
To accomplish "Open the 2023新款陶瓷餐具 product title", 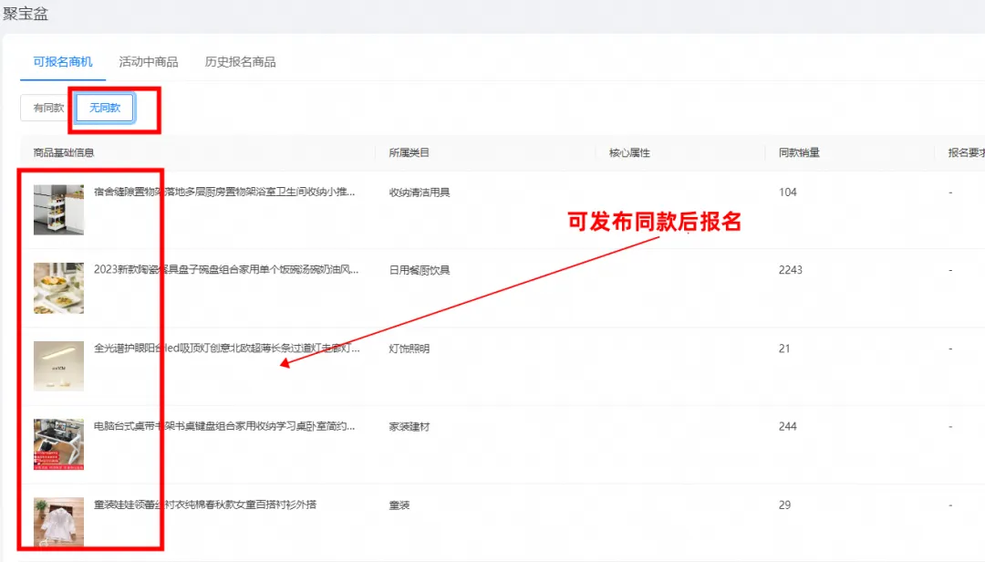I will pos(226,270).
